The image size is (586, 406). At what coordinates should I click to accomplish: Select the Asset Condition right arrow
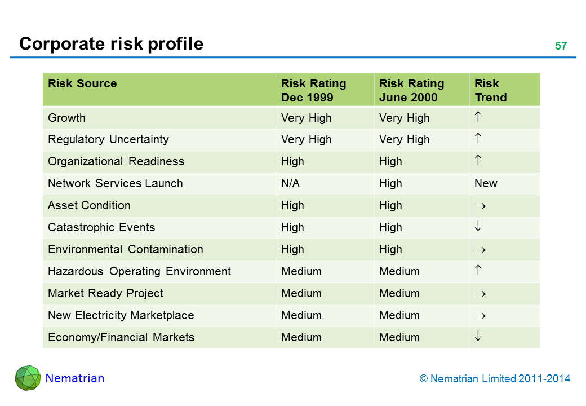coord(480,206)
